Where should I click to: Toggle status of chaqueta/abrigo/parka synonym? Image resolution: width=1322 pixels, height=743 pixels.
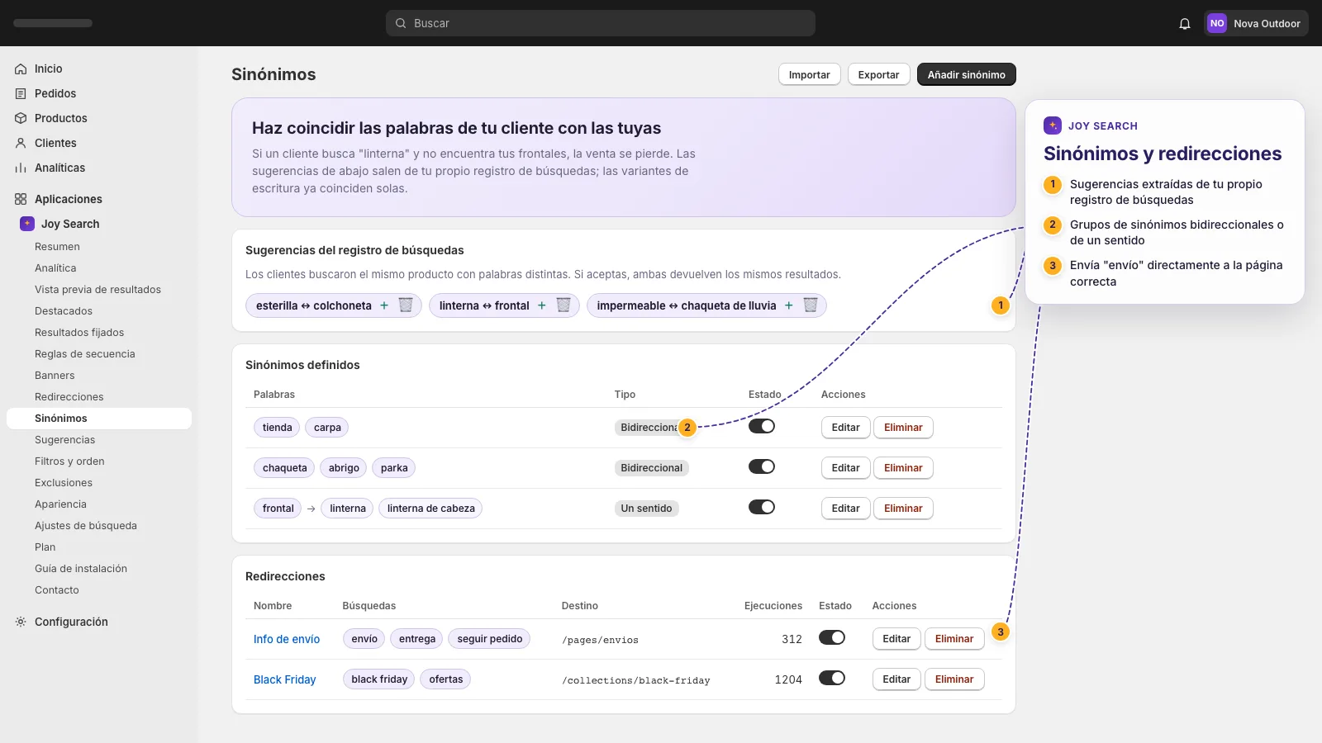click(762, 467)
